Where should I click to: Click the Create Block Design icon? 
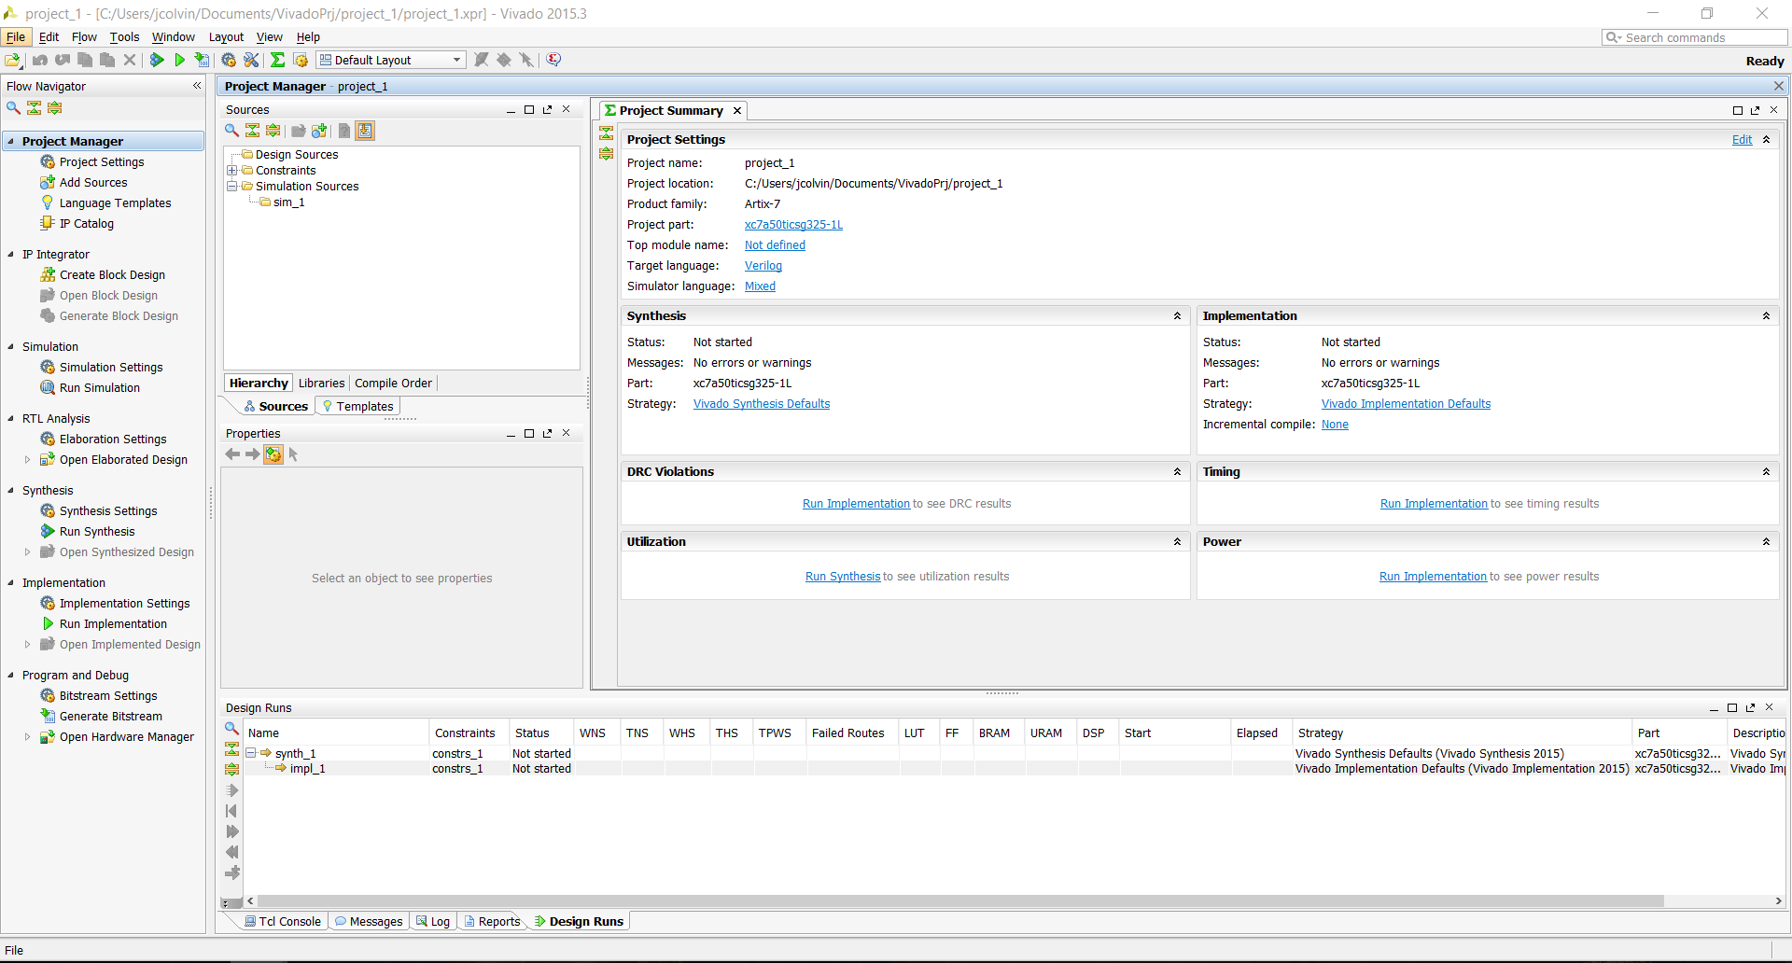tap(48, 274)
